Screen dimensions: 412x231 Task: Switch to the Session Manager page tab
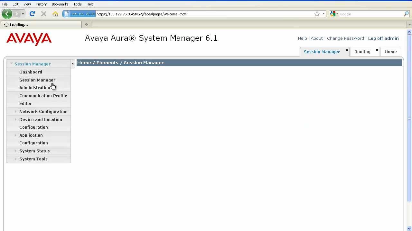pos(322,52)
